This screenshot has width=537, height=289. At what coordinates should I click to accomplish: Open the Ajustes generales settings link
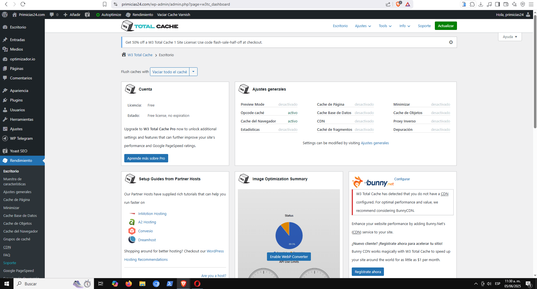375,143
